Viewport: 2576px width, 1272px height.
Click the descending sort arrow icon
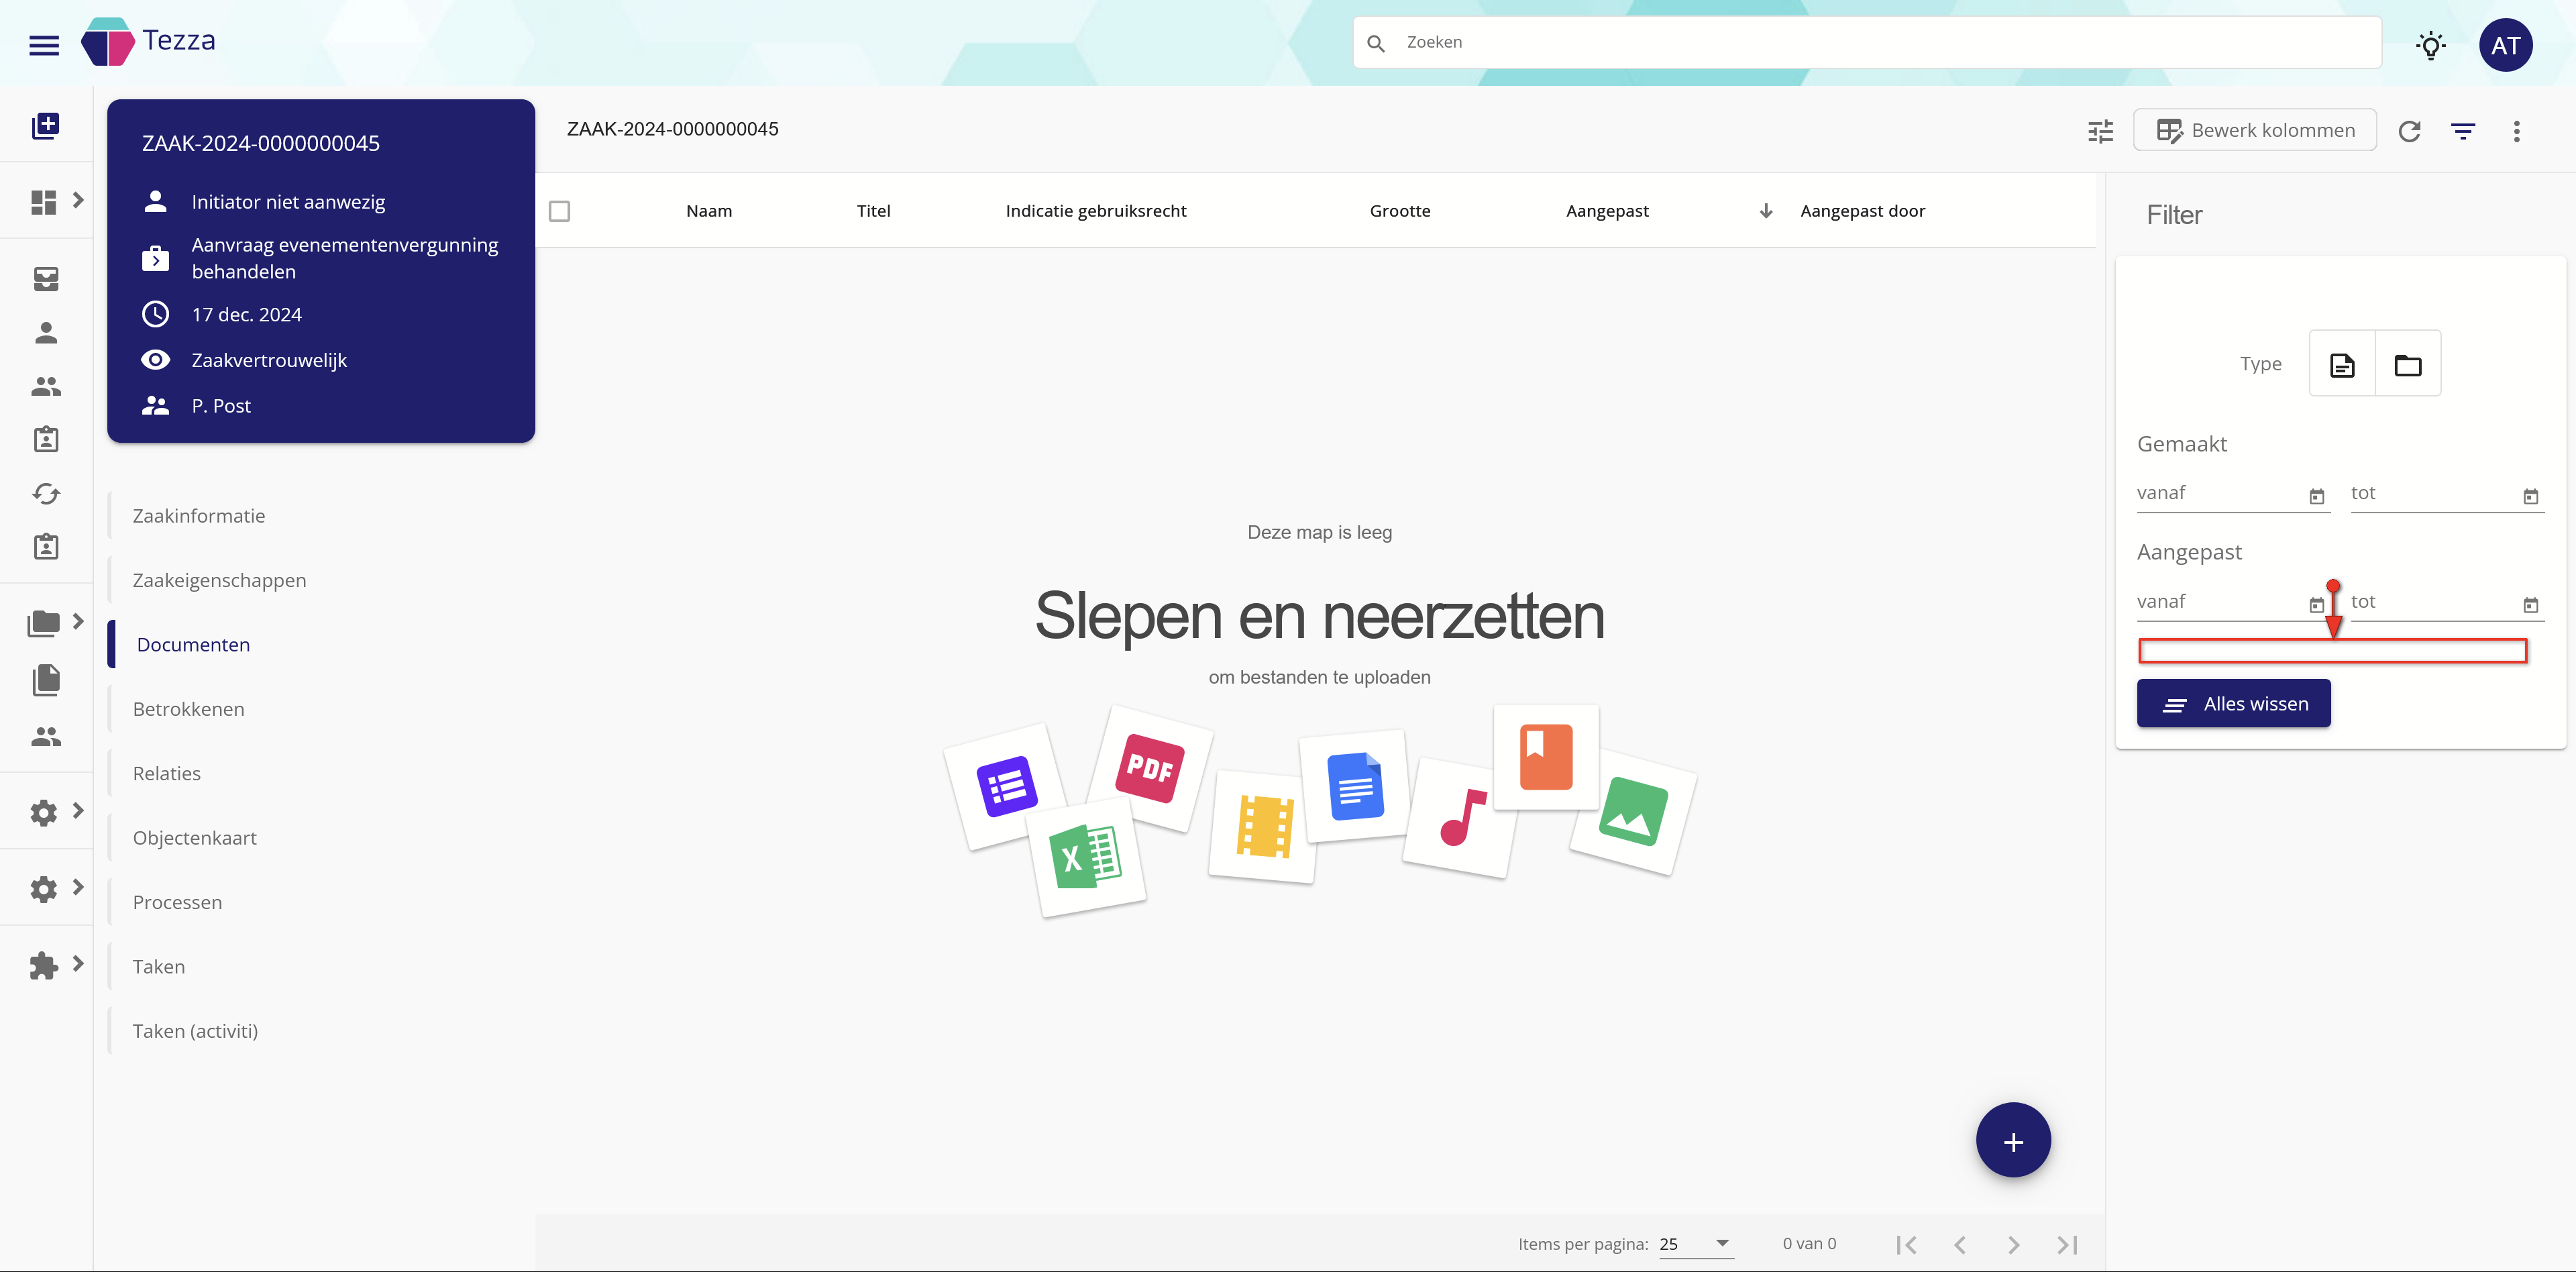tap(1766, 211)
